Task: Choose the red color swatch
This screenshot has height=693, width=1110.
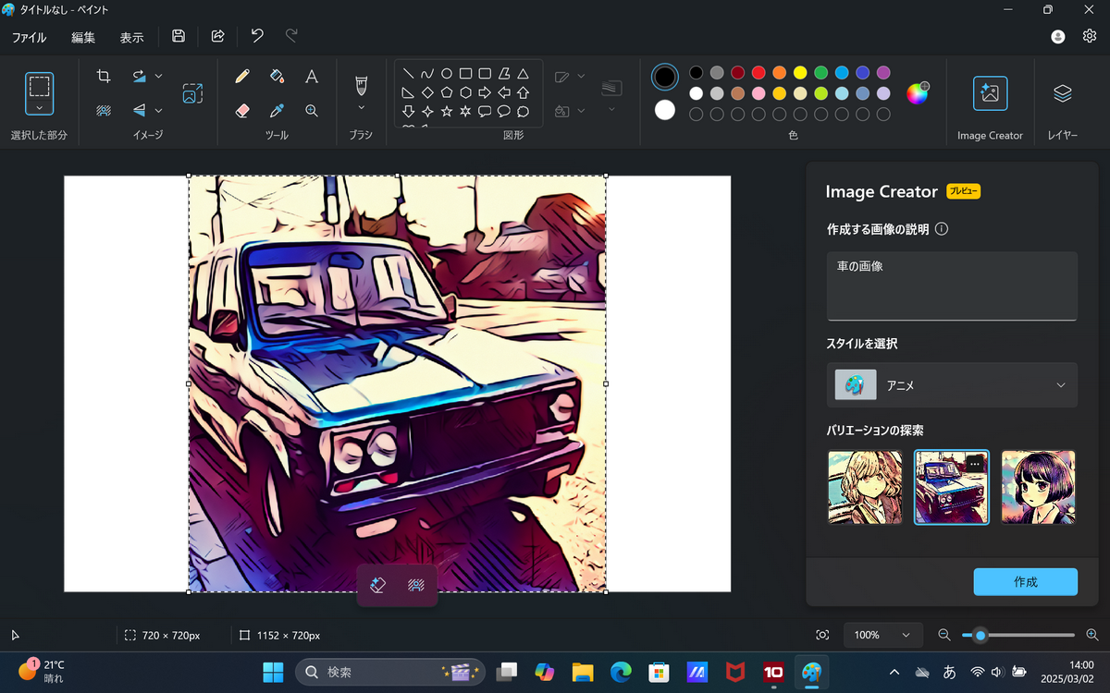Action: coord(758,72)
